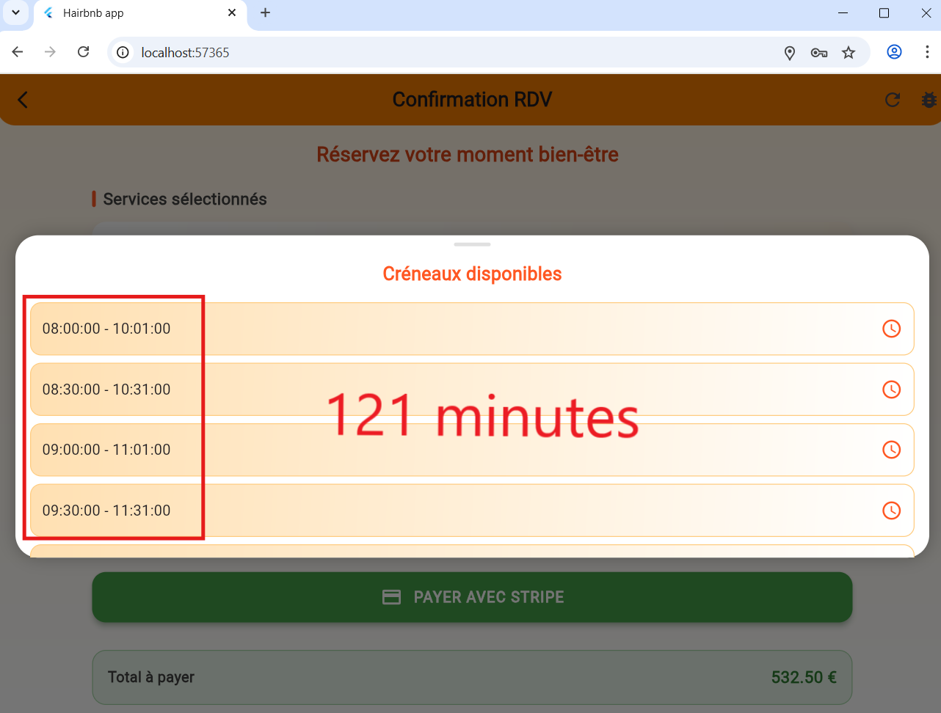Click the clock icon for 08:00:00 slot
This screenshot has width=941, height=713.
(891, 329)
